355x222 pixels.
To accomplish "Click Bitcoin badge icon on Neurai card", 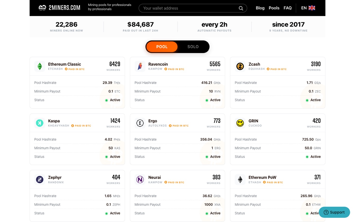I will (x=166, y=182).
